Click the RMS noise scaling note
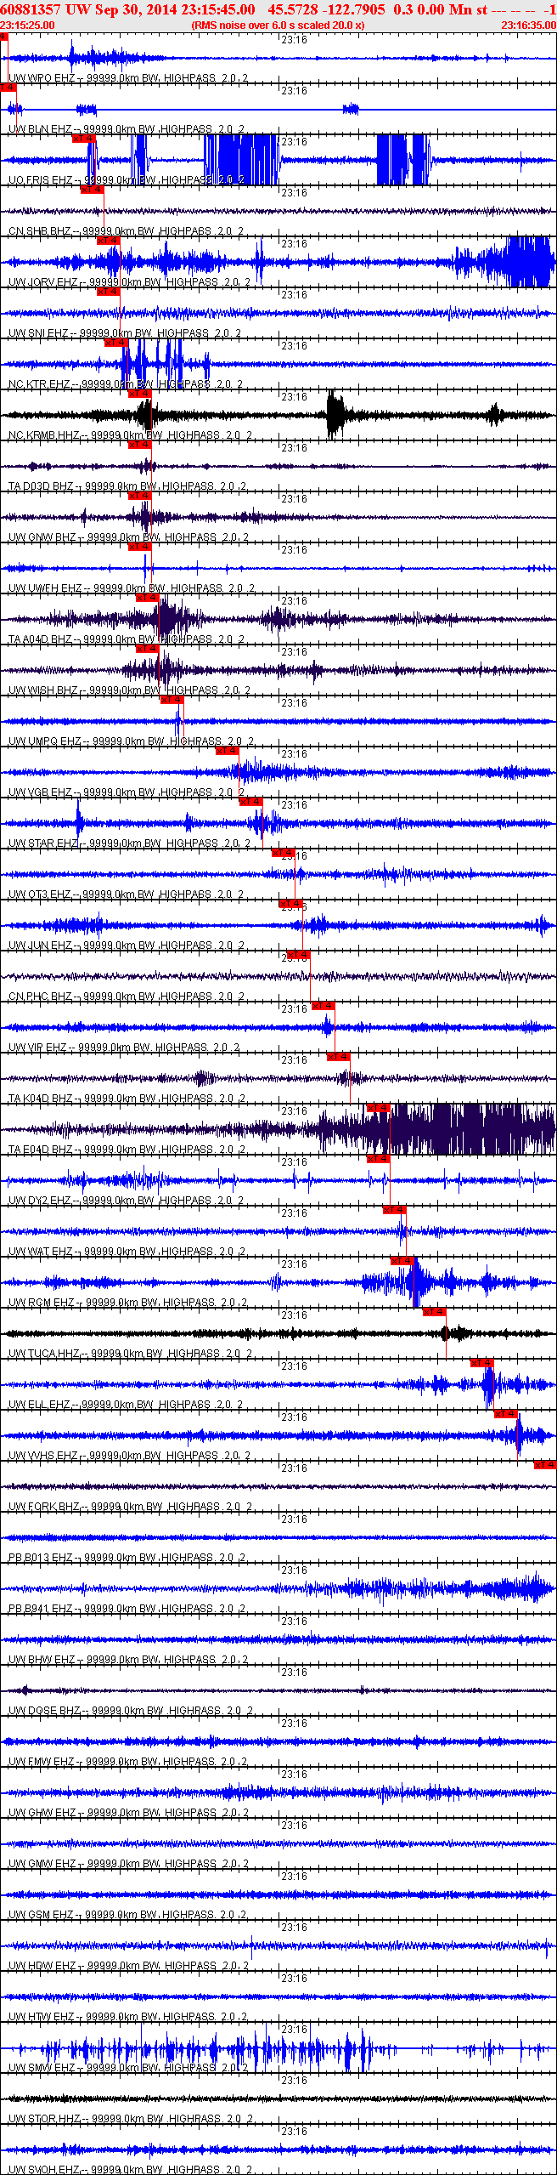The height and width of the screenshot is (2175, 557). 278,26
